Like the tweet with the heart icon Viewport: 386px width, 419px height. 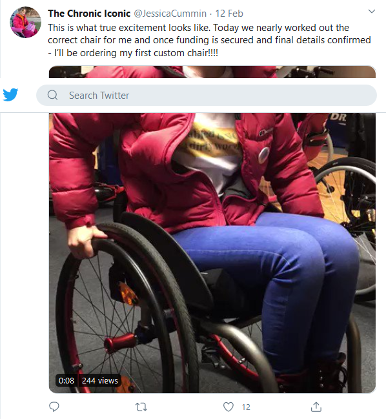(x=228, y=407)
